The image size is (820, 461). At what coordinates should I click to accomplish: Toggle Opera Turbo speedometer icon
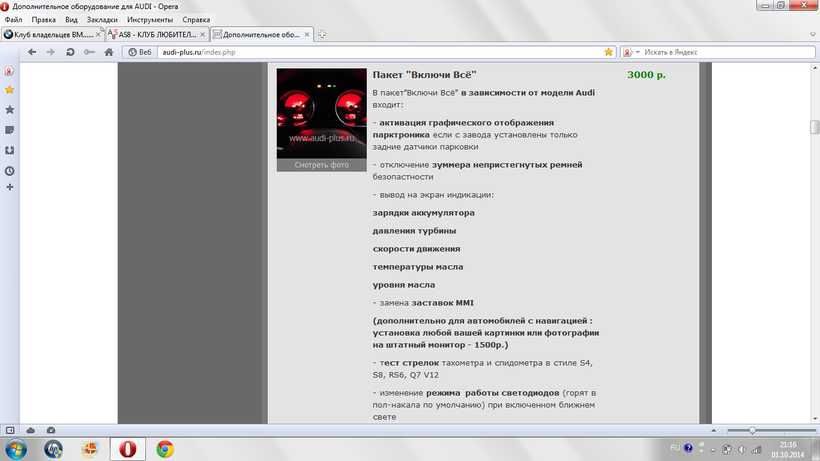click(51, 430)
